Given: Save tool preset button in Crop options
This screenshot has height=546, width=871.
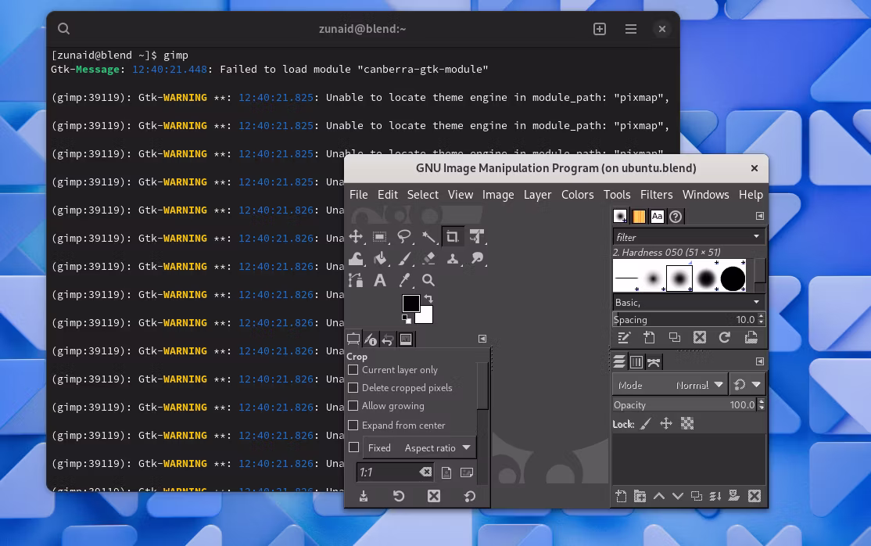Looking at the screenshot, I should tap(364, 496).
